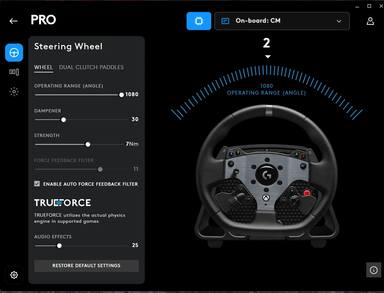Click the Force Feedback Filter value 11
Viewport: 384px width, 293px height.
coord(136,169)
